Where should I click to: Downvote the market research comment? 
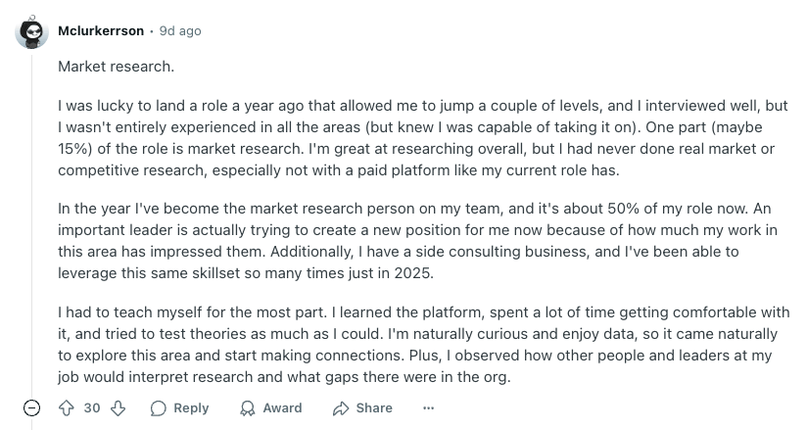pos(118,408)
